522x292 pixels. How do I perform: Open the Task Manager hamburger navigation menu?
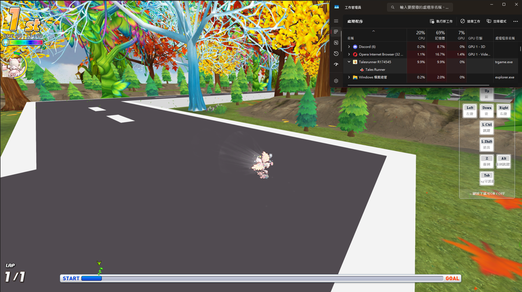(336, 21)
